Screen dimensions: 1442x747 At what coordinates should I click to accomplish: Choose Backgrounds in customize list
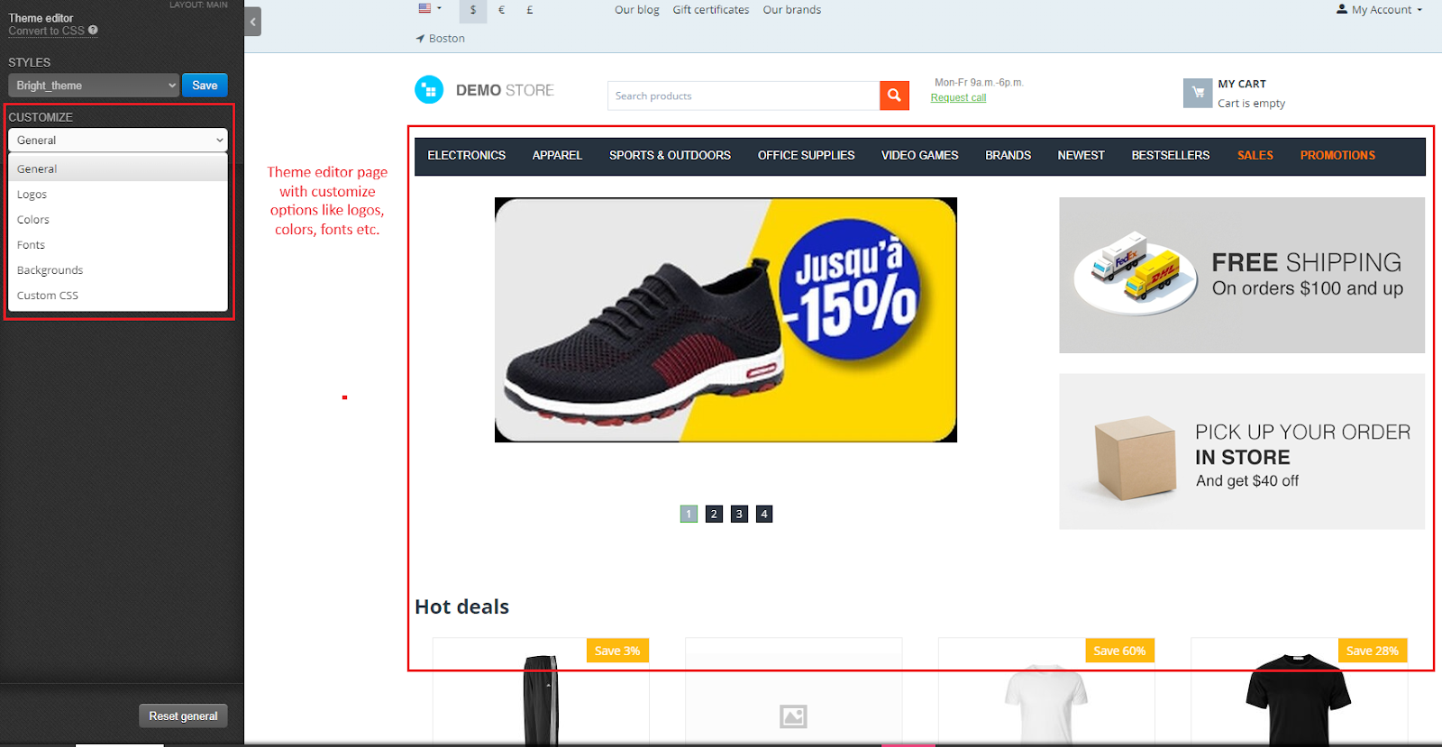[118, 269]
